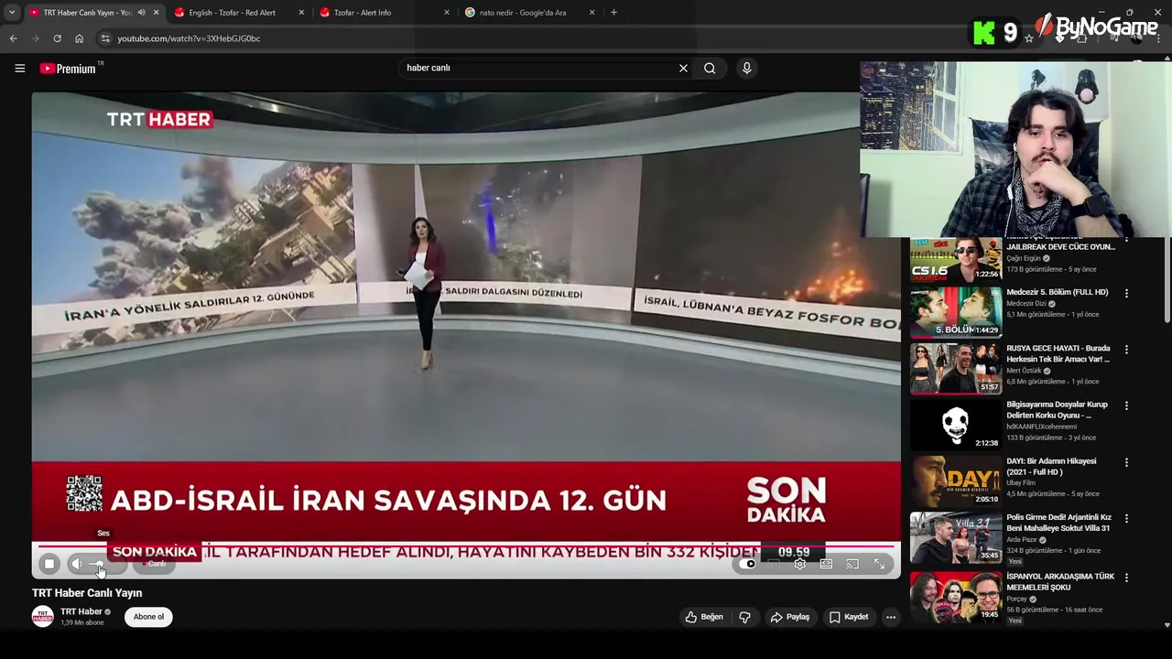Viewport: 1172px width, 659px height.
Task: Open options menu for RUSYA GECE HAYATI
Action: click(x=1126, y=350)
